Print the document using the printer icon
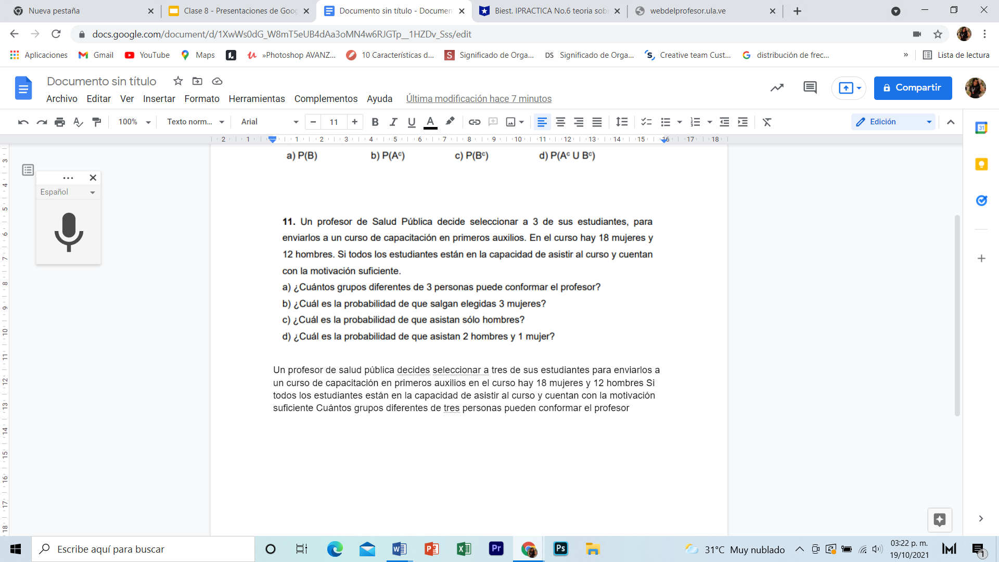This screenshot has height=562, width=999. [x=60, y=122]
